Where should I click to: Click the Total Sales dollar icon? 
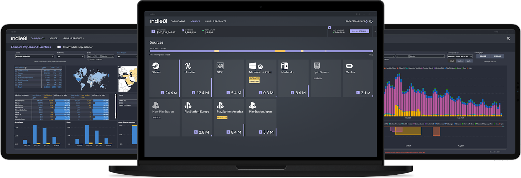coord(153,31)
